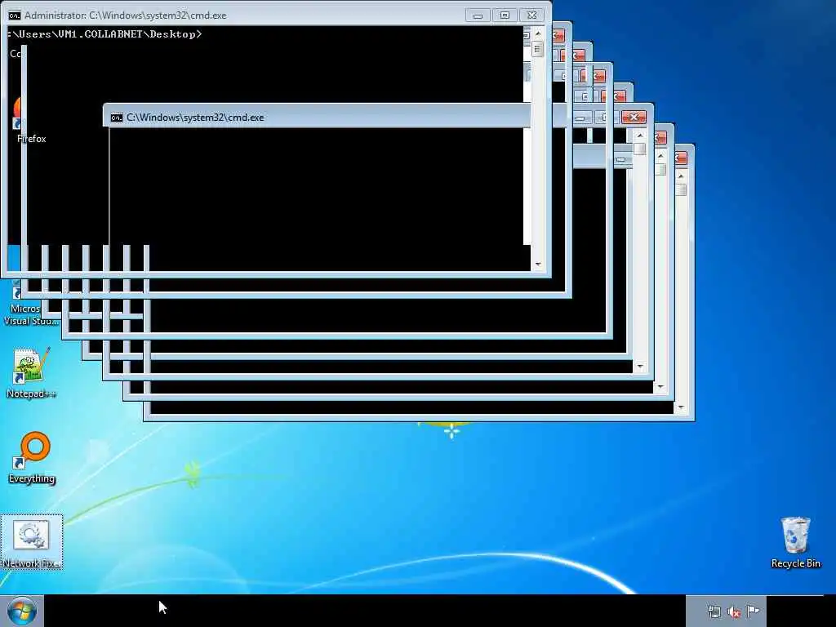
Task: Click the '\Users\VM1.COLLABNET\Desktop>' prompt line
Action: point(104,34)
